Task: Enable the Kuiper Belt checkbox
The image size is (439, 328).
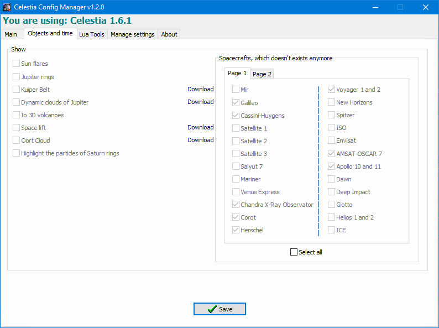Action: point(16,90)
